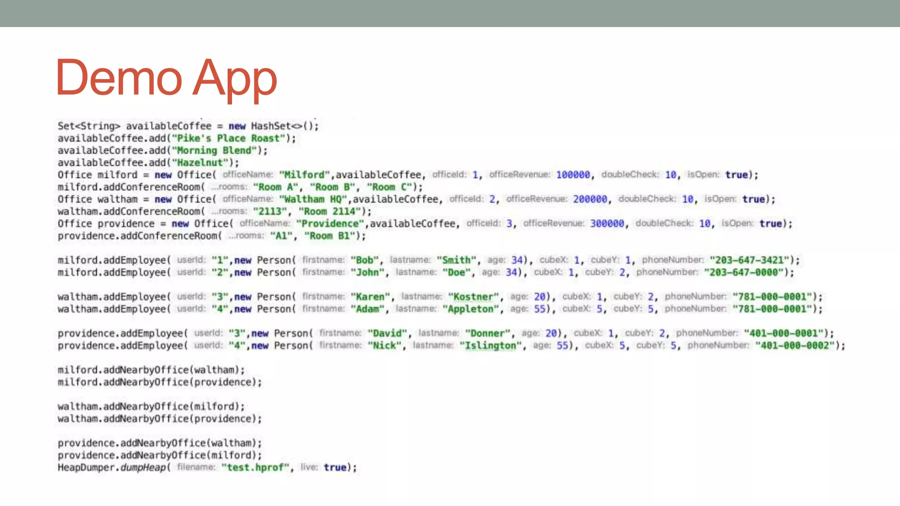Screen dimensions: 900x506
Task: Click the lastname "Smith" string
Action: [x=456, y=260]
